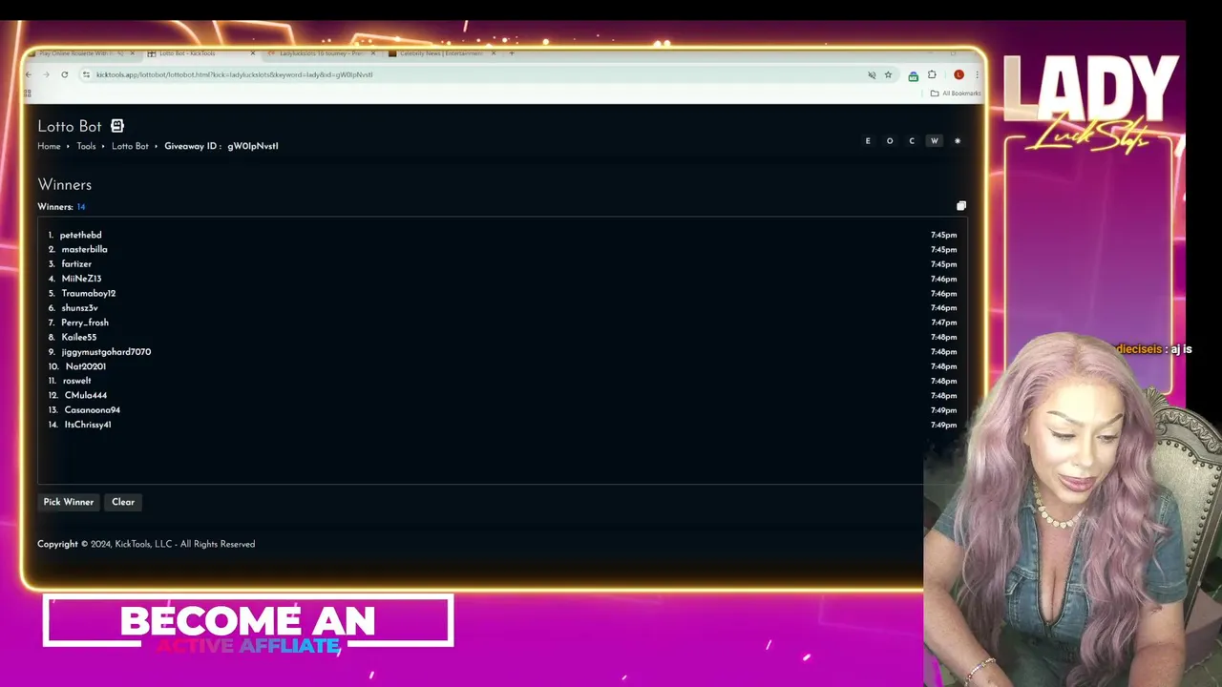Screen dimensions: 1222x687
Task: Close the Play Online Roulette tab
Action: click(x=132, y=53)
